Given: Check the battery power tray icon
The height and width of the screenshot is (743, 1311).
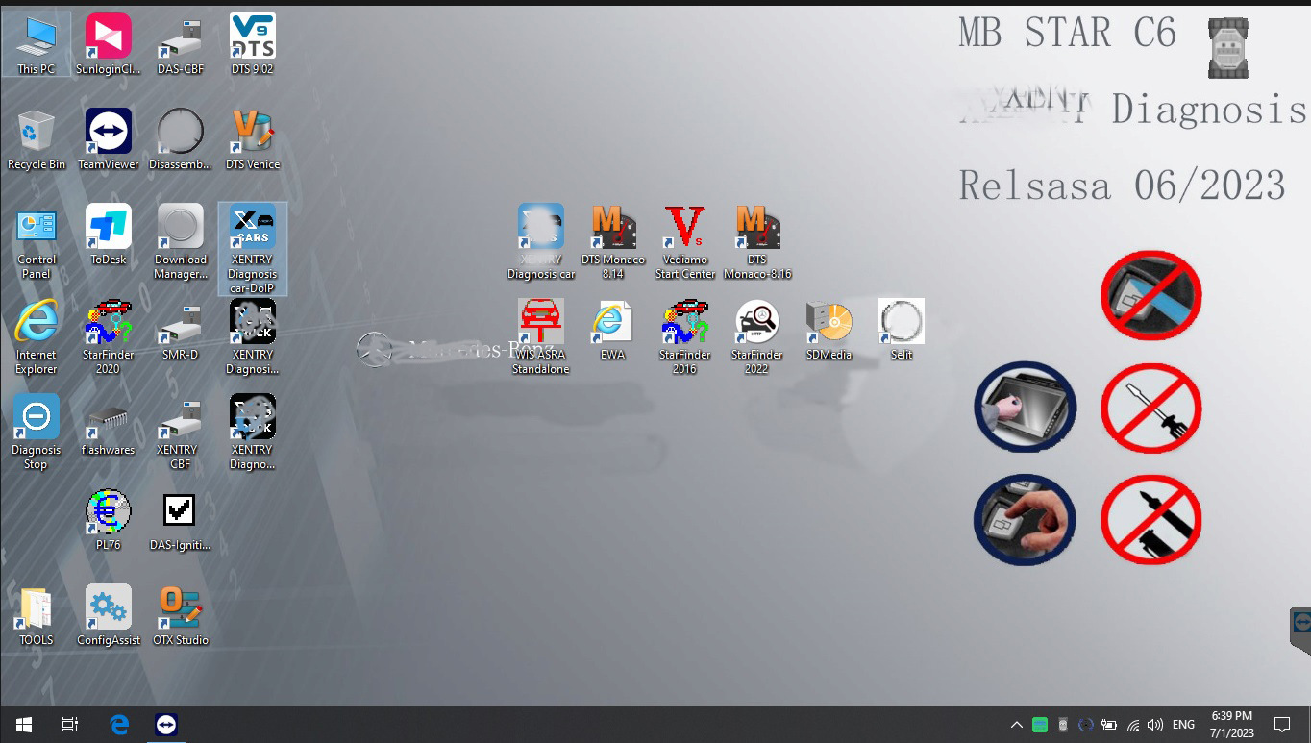Looking at the screenshot, I should pos(1109,725).
